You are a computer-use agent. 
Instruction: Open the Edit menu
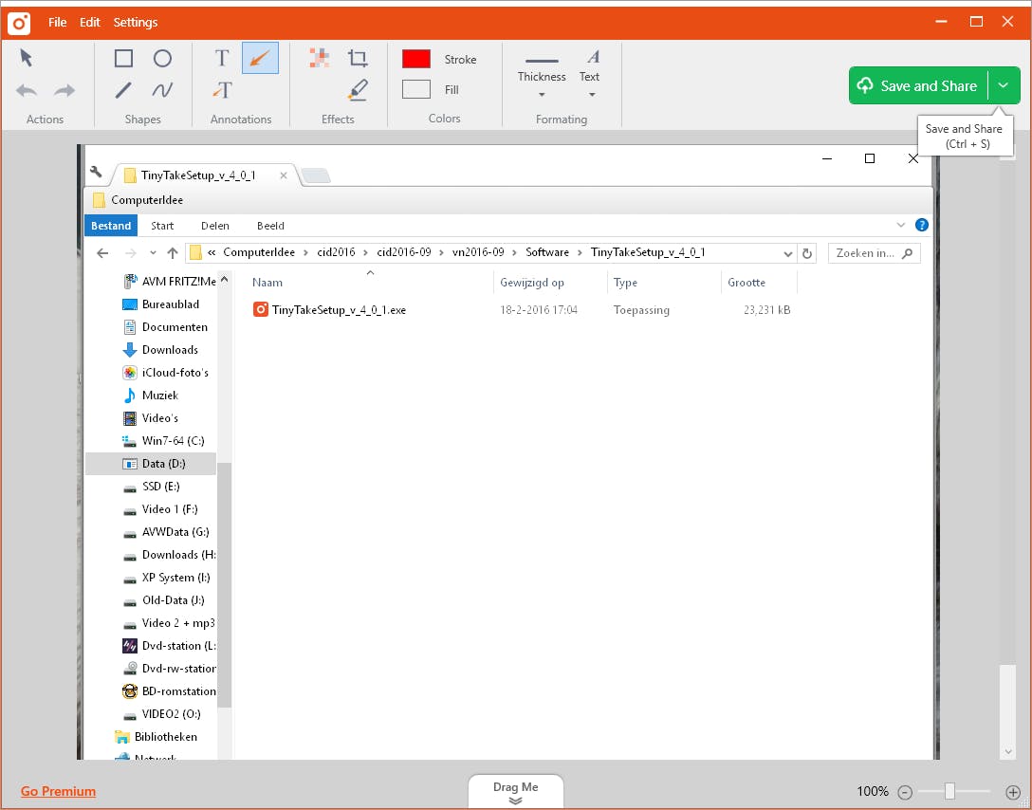pos(89,23)
